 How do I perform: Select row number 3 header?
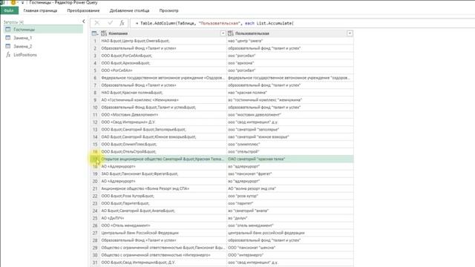(x=95, y=56)
